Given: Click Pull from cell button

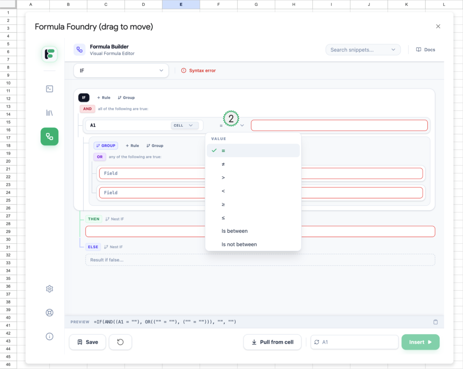Looking at the screenshot, I should tap(272, 342).
